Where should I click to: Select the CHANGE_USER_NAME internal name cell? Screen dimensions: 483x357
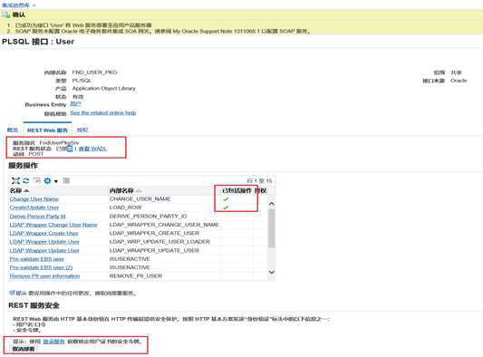(x=140, y=199)
